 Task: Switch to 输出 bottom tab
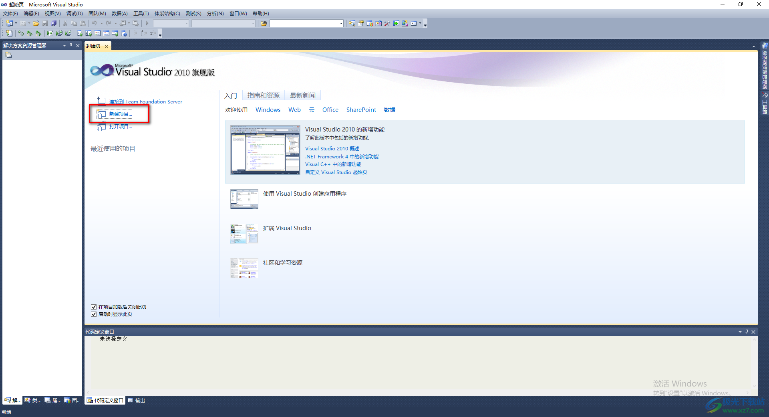point(137,401)
